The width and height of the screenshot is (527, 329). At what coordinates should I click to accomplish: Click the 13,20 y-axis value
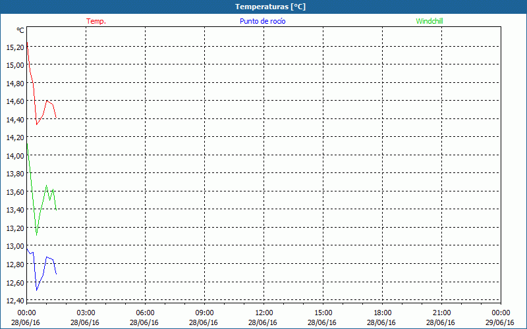pos(15,228)
